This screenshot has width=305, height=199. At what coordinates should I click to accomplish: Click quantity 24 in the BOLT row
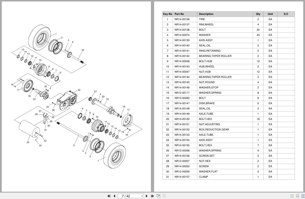pos(258,30)
